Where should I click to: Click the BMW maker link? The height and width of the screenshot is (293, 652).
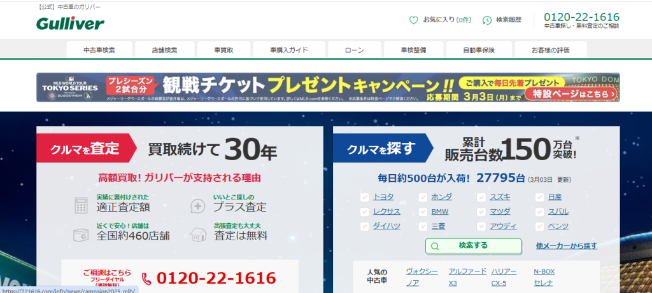tap(440, 212)
